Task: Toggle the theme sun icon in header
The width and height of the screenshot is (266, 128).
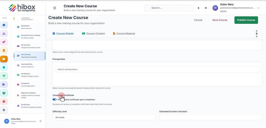Action: [206, 8]
